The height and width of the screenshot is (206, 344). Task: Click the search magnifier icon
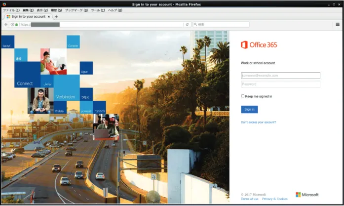[195, 24]
